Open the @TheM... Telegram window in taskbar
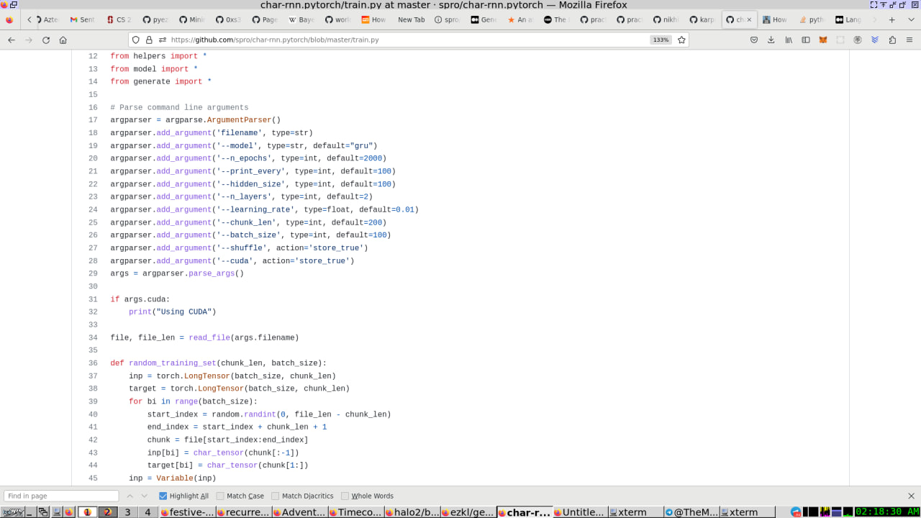 click(691, 512)
